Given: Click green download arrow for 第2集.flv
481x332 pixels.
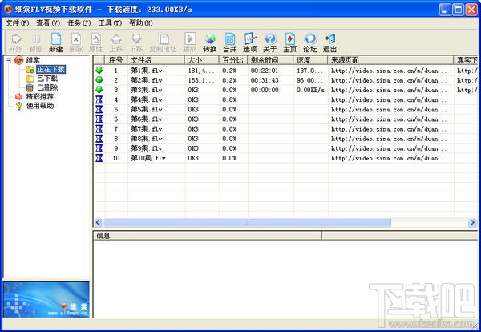Looking at the screenshot, I should coord(99,80).
